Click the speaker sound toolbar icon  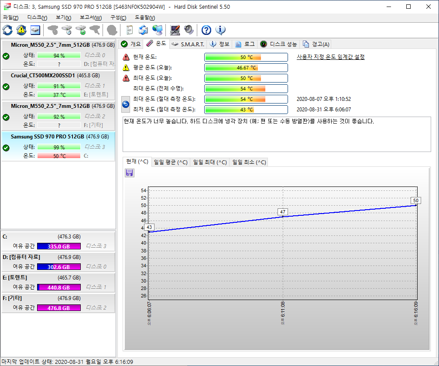[x=189, y=30]
